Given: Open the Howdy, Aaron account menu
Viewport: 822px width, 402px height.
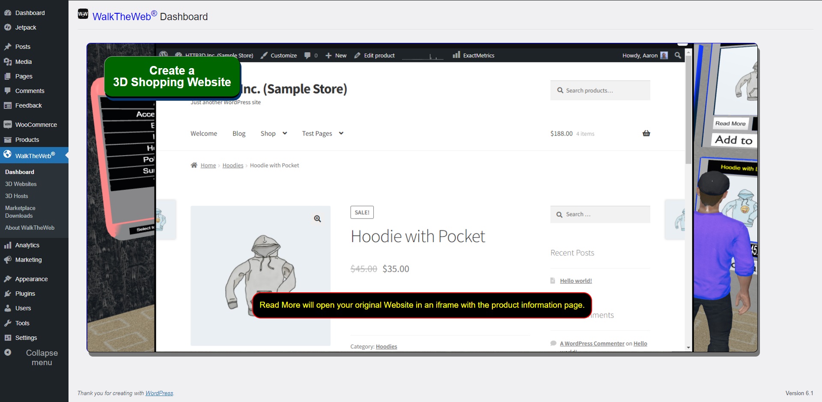Looking at the screenshot, I should click(645, 55).
